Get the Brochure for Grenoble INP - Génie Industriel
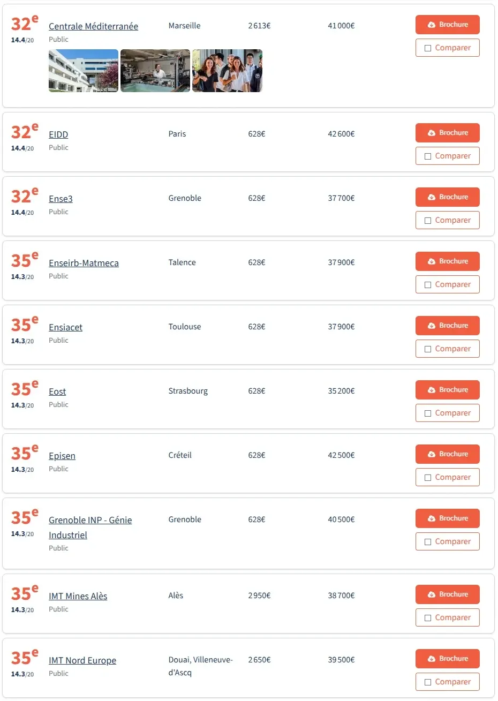Viewport: 498px width, 701px height. (x=447, y=518)
